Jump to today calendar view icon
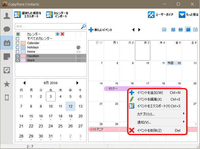 [x=164, y=30]
